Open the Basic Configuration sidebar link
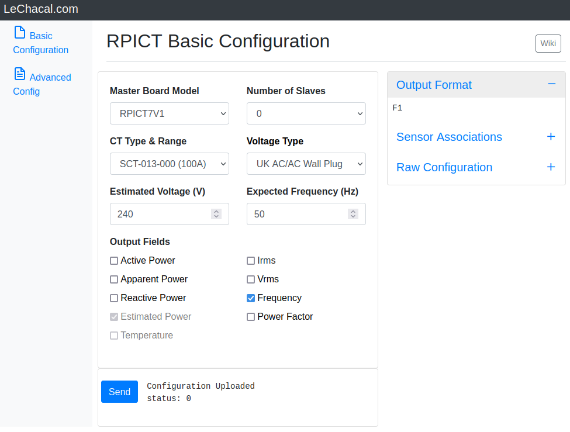 pos(41,43)
